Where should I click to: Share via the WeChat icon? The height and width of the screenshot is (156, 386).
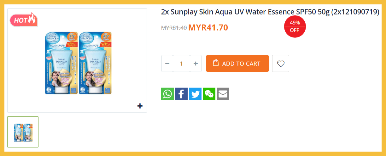209,94
